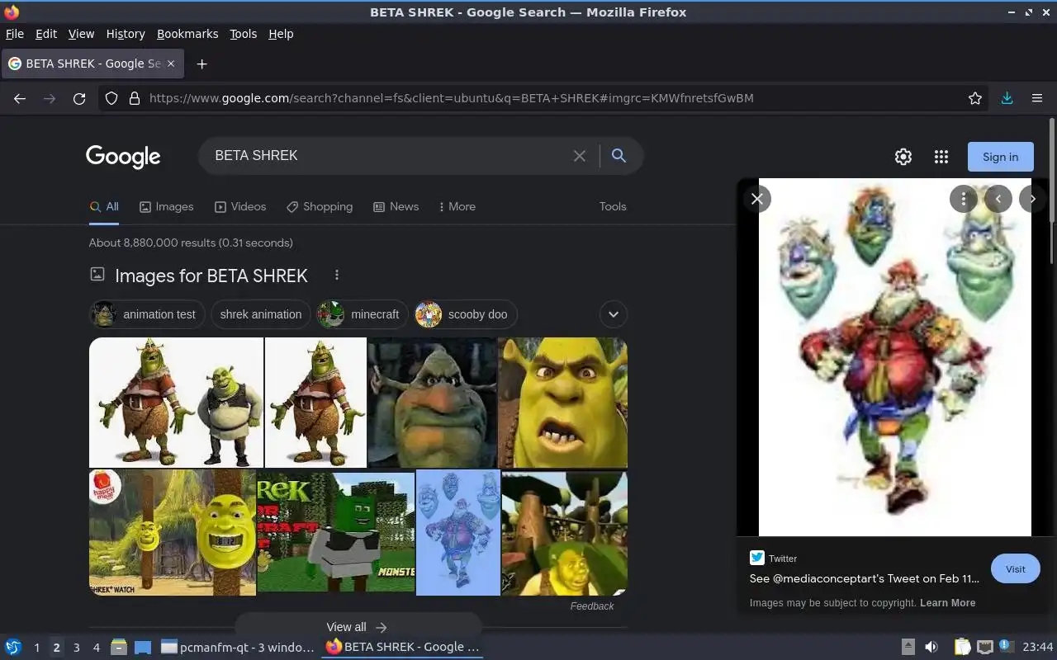Clear the search box text
Viewport: 1057px width, 660px height.
(580, 156)
